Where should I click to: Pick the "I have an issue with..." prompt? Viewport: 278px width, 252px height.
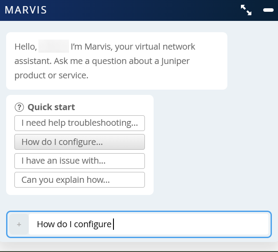(x=79, y=161)
